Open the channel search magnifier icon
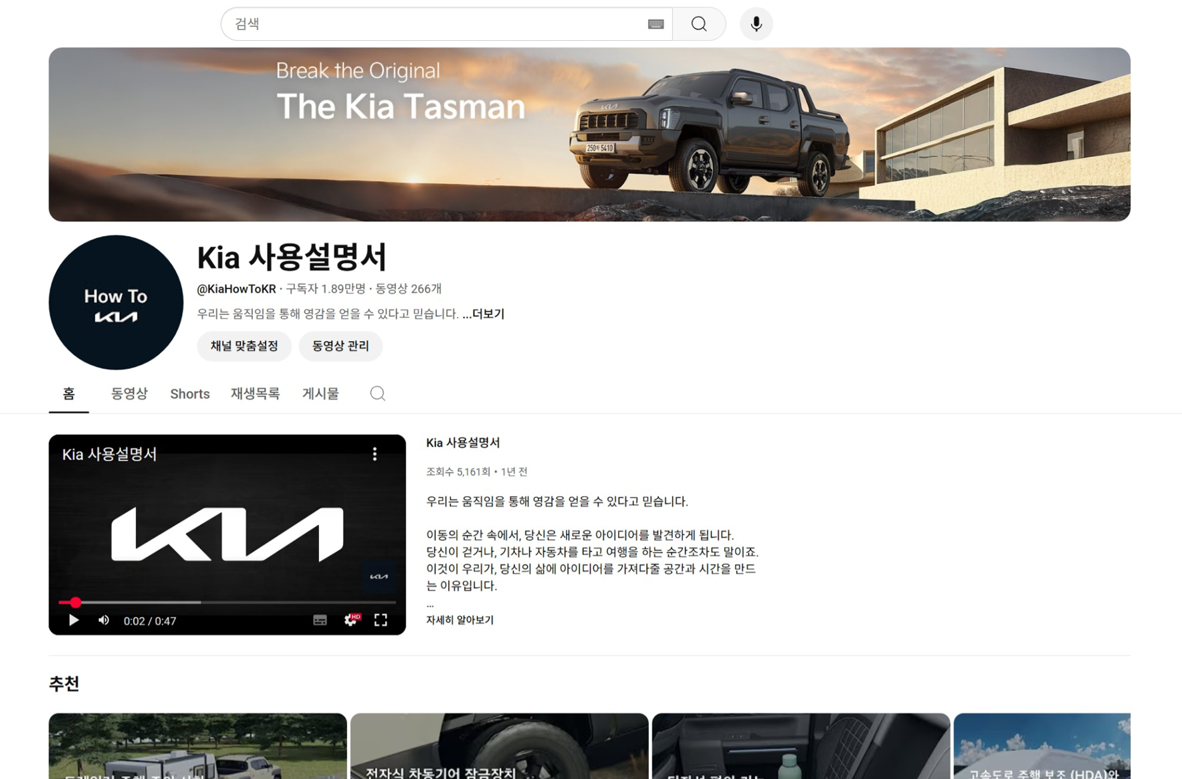The height and width of the screenshot is (779, 1182). (377, 393)
